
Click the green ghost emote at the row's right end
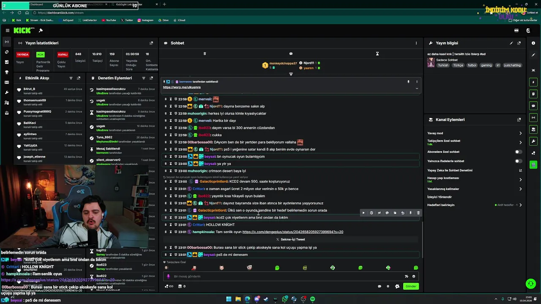(x=416, y=268)
